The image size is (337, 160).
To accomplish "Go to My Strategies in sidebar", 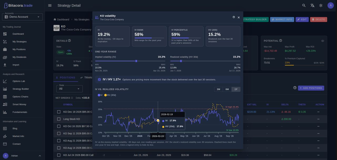I will pyautogui.click(x=22, y=42).
